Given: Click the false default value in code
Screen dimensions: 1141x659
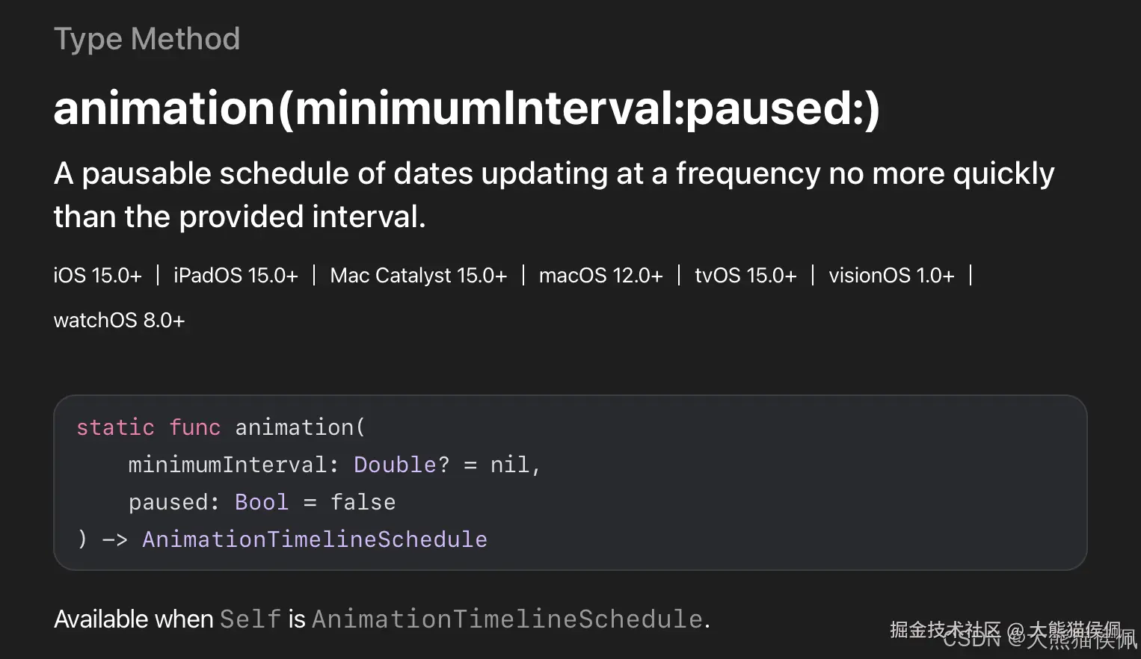Looking at the screenshot, I should click(x=363, y=502).
